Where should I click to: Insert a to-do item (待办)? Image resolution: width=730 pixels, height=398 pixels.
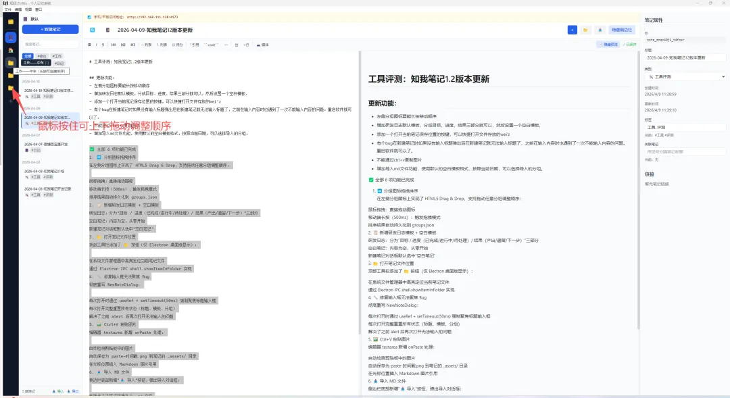(x=177, y=45)
